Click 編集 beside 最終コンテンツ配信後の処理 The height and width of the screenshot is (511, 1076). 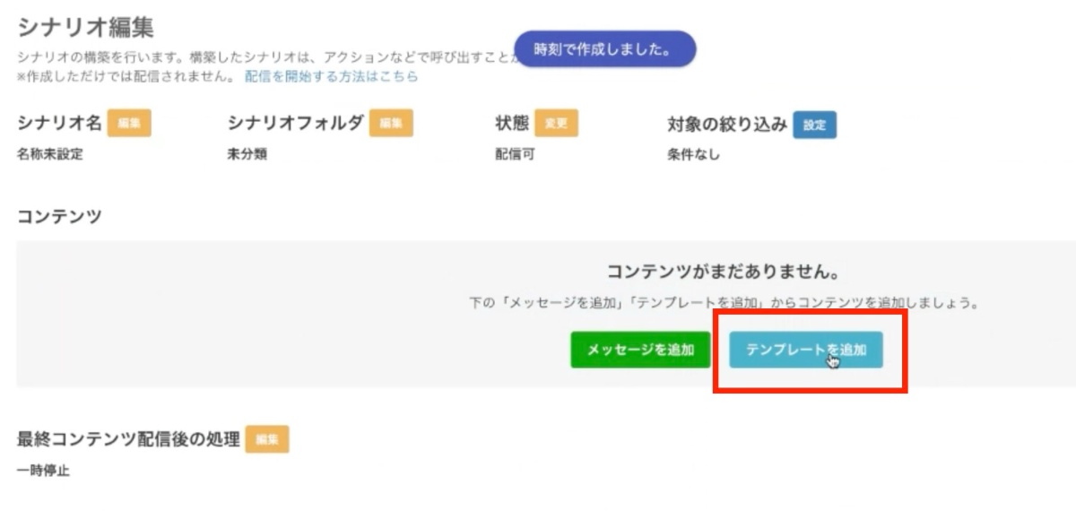[x=267, y=439]
